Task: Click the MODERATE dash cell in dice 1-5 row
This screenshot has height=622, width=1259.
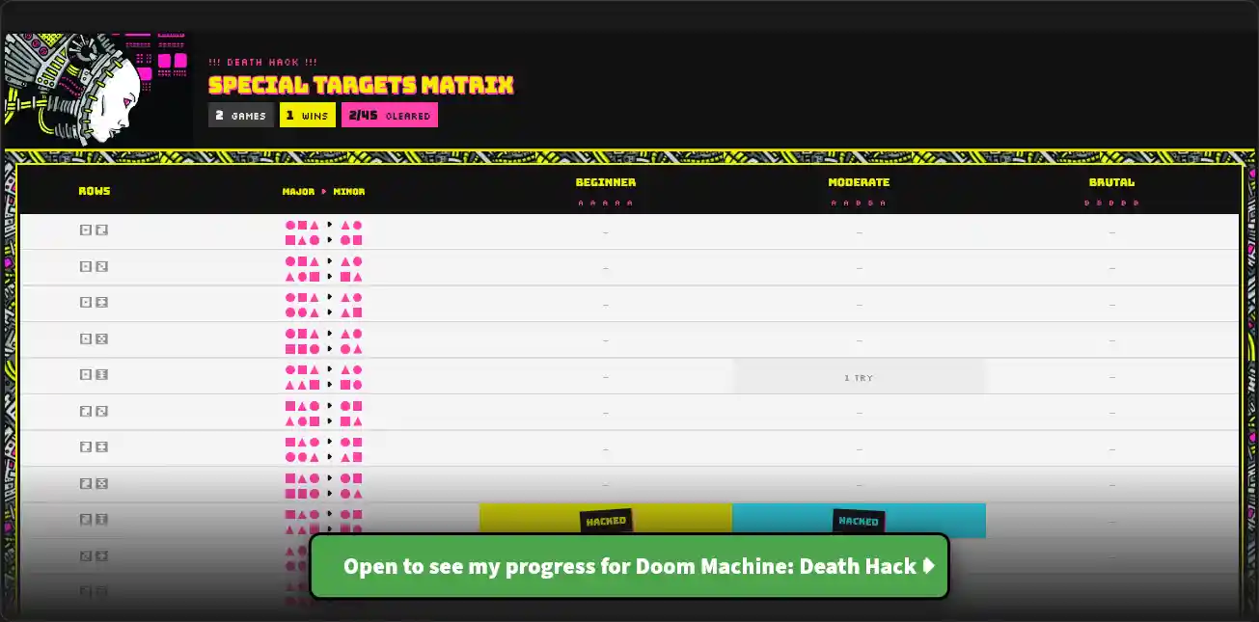Action: point(859,340)
